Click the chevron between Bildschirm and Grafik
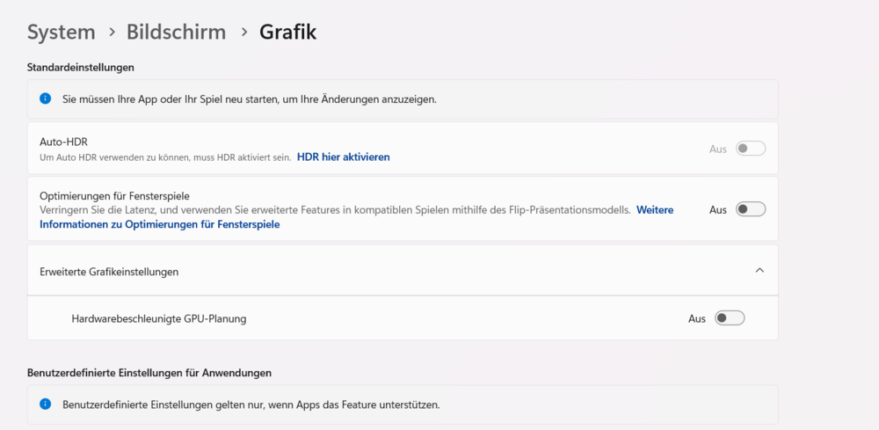Image resolution: width=879 pixels, height=430 pixels. 243,33
